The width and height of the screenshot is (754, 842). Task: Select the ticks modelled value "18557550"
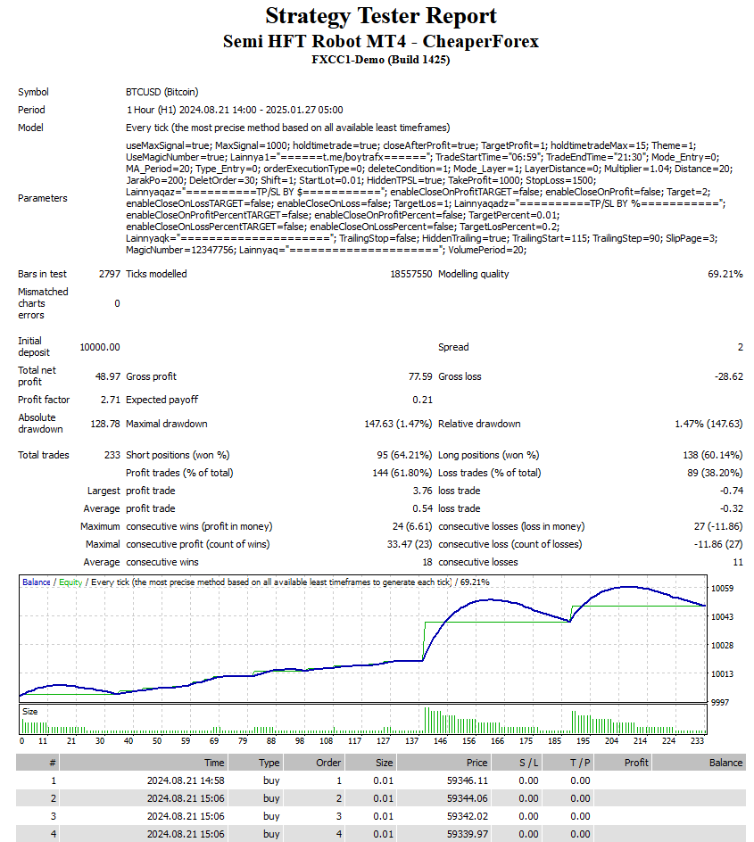click(411, 274)
